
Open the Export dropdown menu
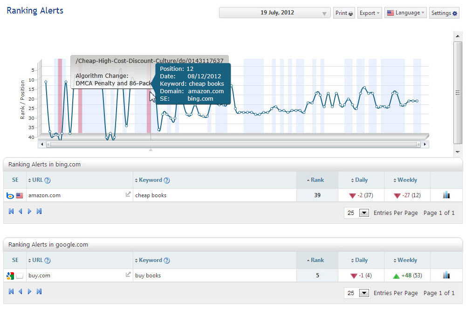point(370,13)
